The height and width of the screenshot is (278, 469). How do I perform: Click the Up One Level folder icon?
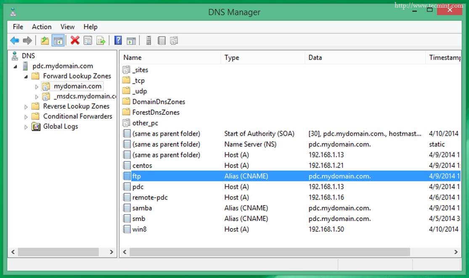click(x=45, y=41)
